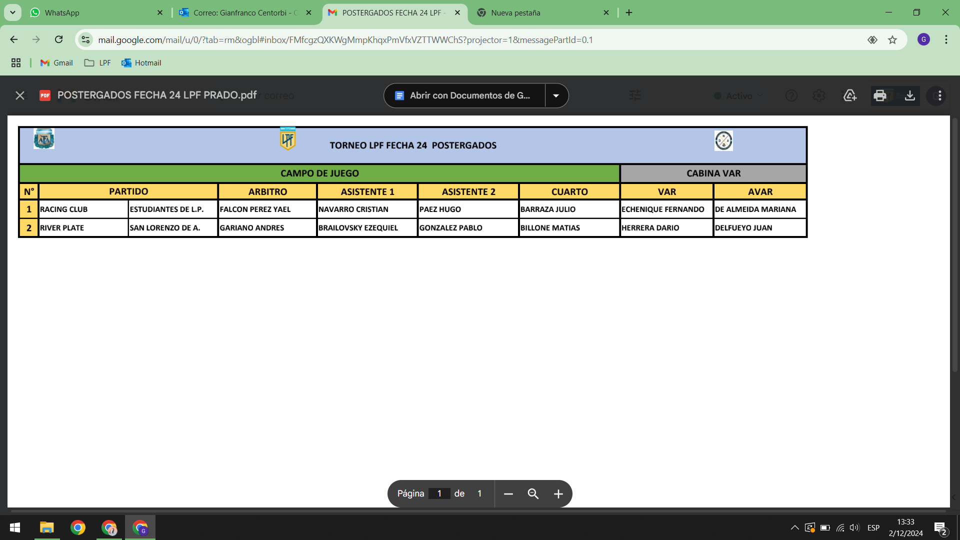Add file to Google Drive icon
Screen dimensions: 960x540
(850, 95)
